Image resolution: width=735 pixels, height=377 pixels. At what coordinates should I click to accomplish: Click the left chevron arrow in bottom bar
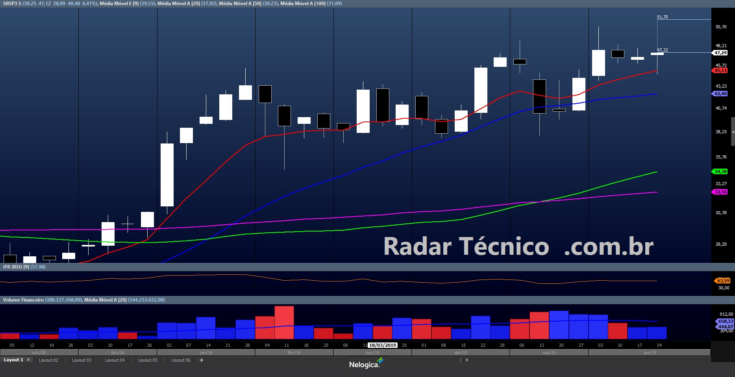pyautogui.click(x=467, y=360)
